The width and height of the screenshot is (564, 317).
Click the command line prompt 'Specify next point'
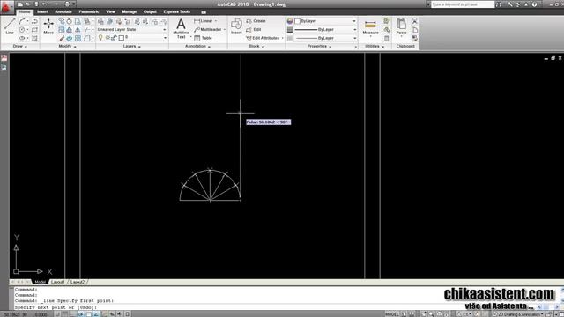click(56, 307)
